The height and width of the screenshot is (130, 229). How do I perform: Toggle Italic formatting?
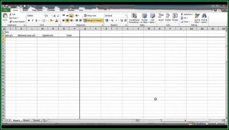click(x=33, y=21)
